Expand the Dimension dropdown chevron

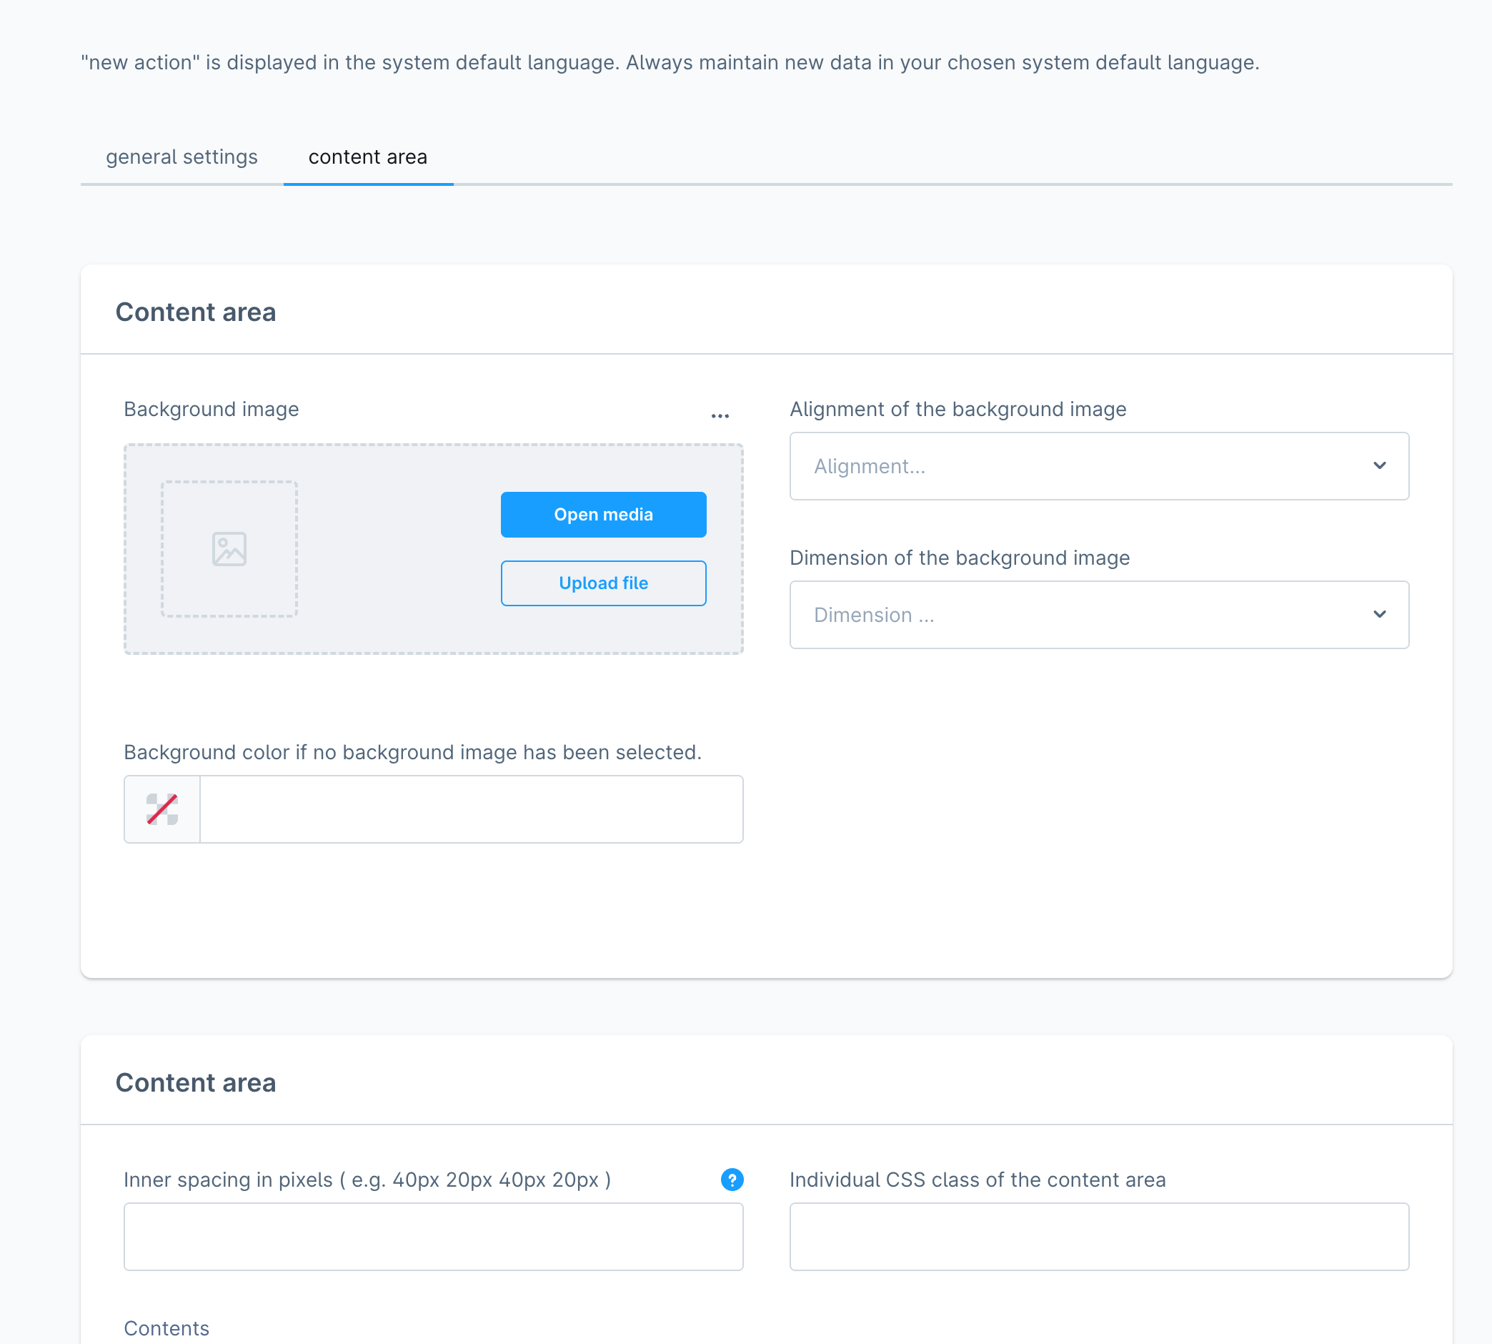[x=1379, y=614]
